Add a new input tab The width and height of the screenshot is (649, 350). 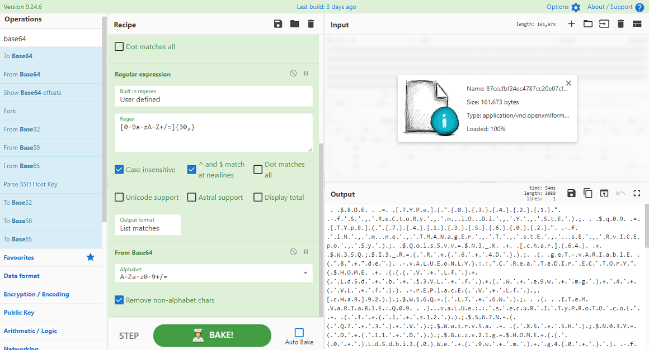(572, 24)
